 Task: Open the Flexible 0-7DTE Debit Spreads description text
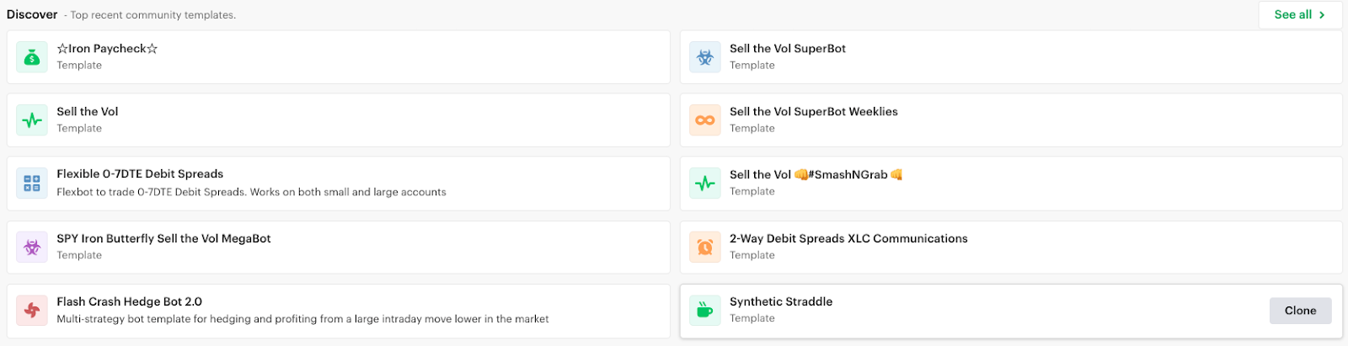[x=251, y=192]
